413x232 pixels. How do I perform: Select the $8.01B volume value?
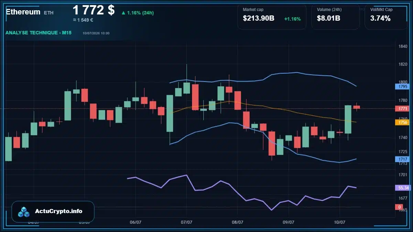(329, 19)
